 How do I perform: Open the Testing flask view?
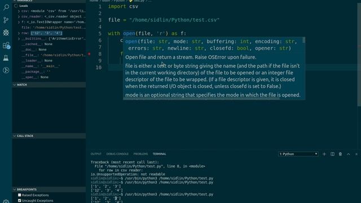[6, 58]
